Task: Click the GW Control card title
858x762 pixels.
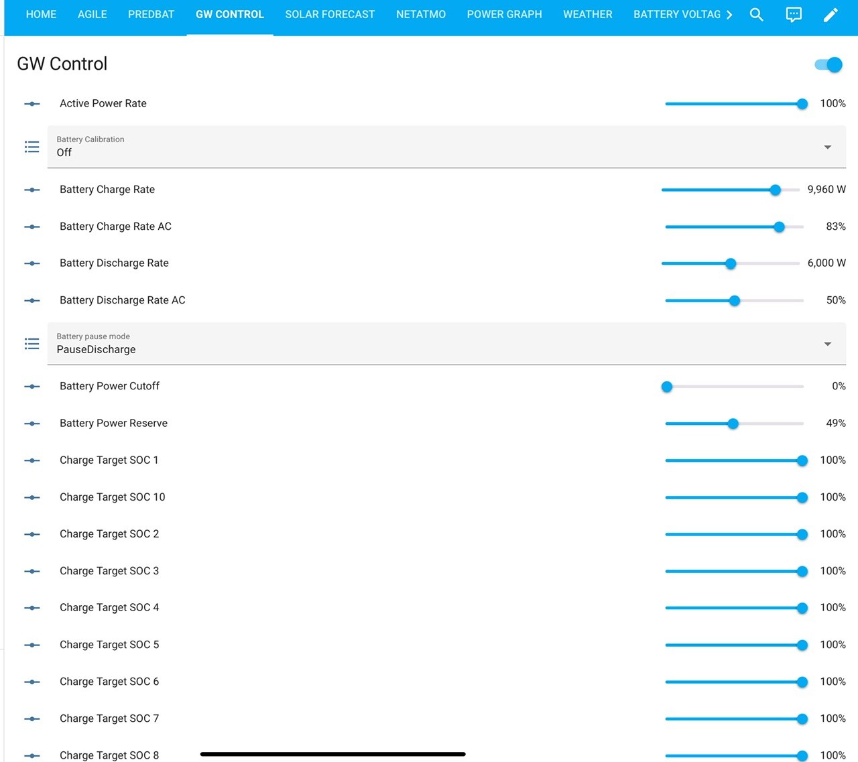Action: pyautogui.click(x=62, y=64)
